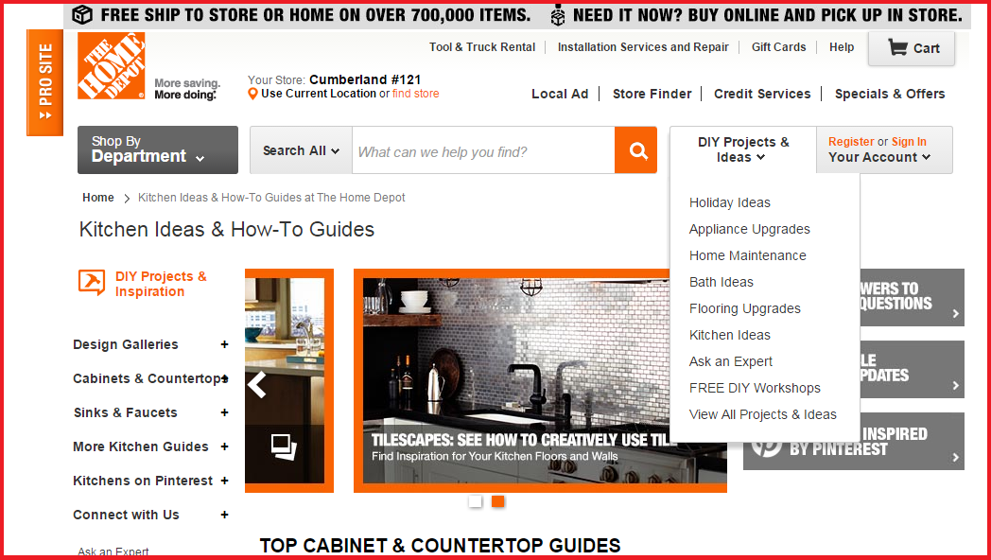Select the first carousel slide indicator

point(476,501)
